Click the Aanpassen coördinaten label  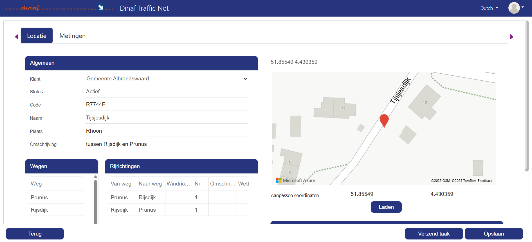tap(295, 195)
